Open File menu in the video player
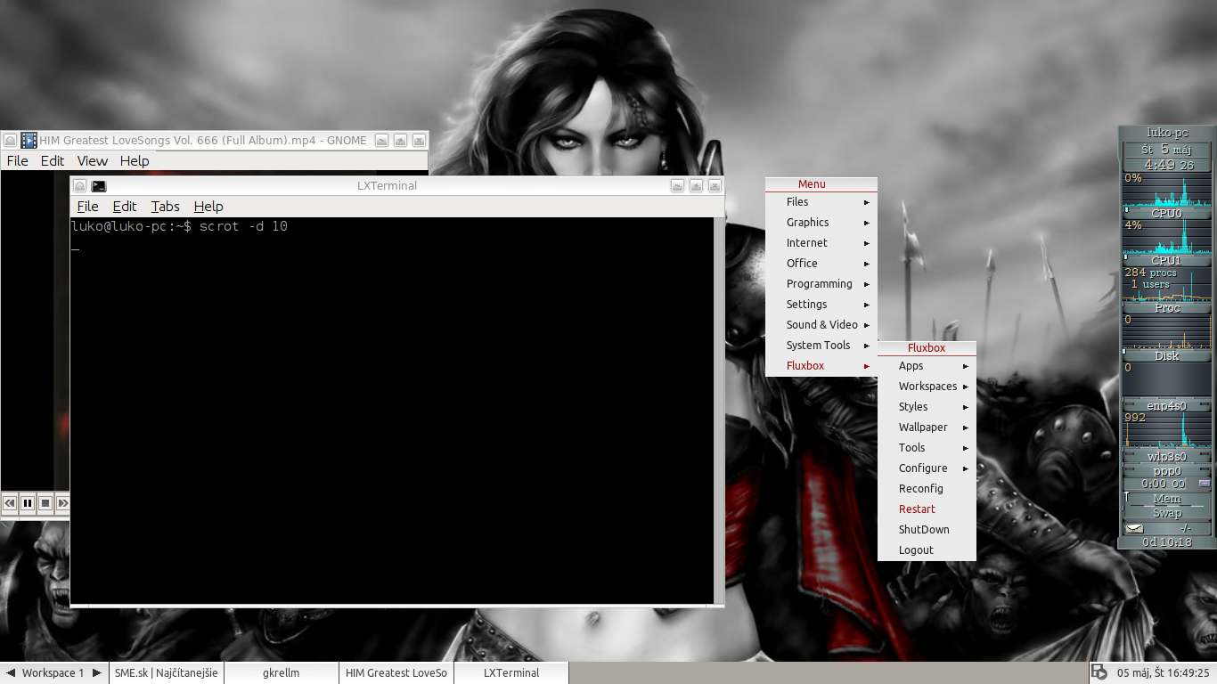The width and height of the screenshot is (1217, 684). 17,160
